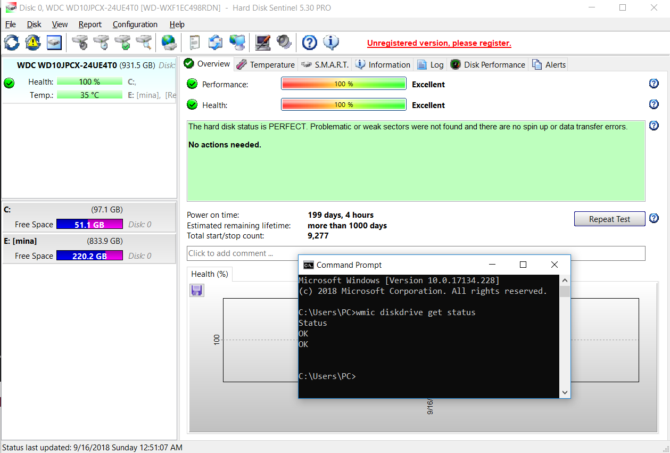Click the disk with magnifier surface test icon
670x453 pixels.
[x=144, y=43]
